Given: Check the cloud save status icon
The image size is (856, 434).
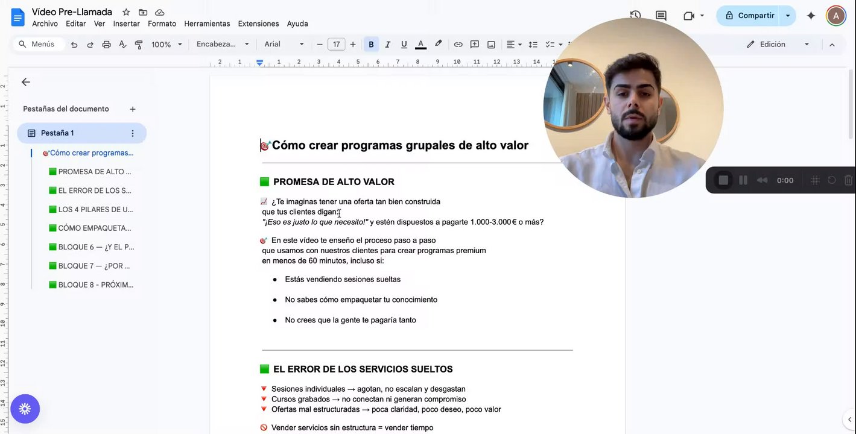Looking at the screenshot, I should (160, 12).
